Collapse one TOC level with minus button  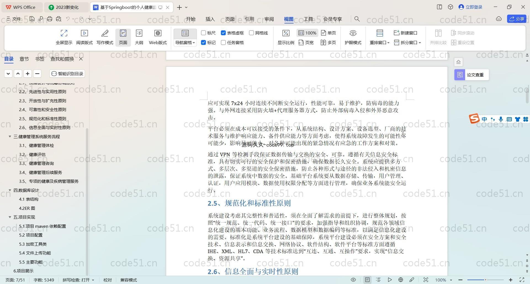[x=37, y=74]
